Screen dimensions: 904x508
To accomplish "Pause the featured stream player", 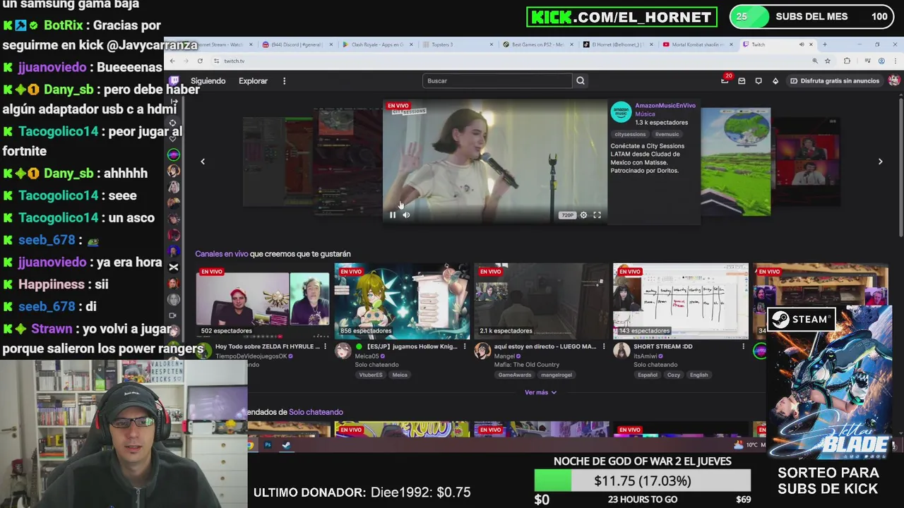I will click(x=393, y=215).
